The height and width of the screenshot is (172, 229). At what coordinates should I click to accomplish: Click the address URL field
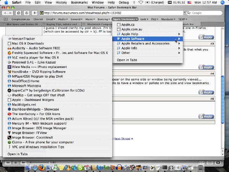(111, 13)
